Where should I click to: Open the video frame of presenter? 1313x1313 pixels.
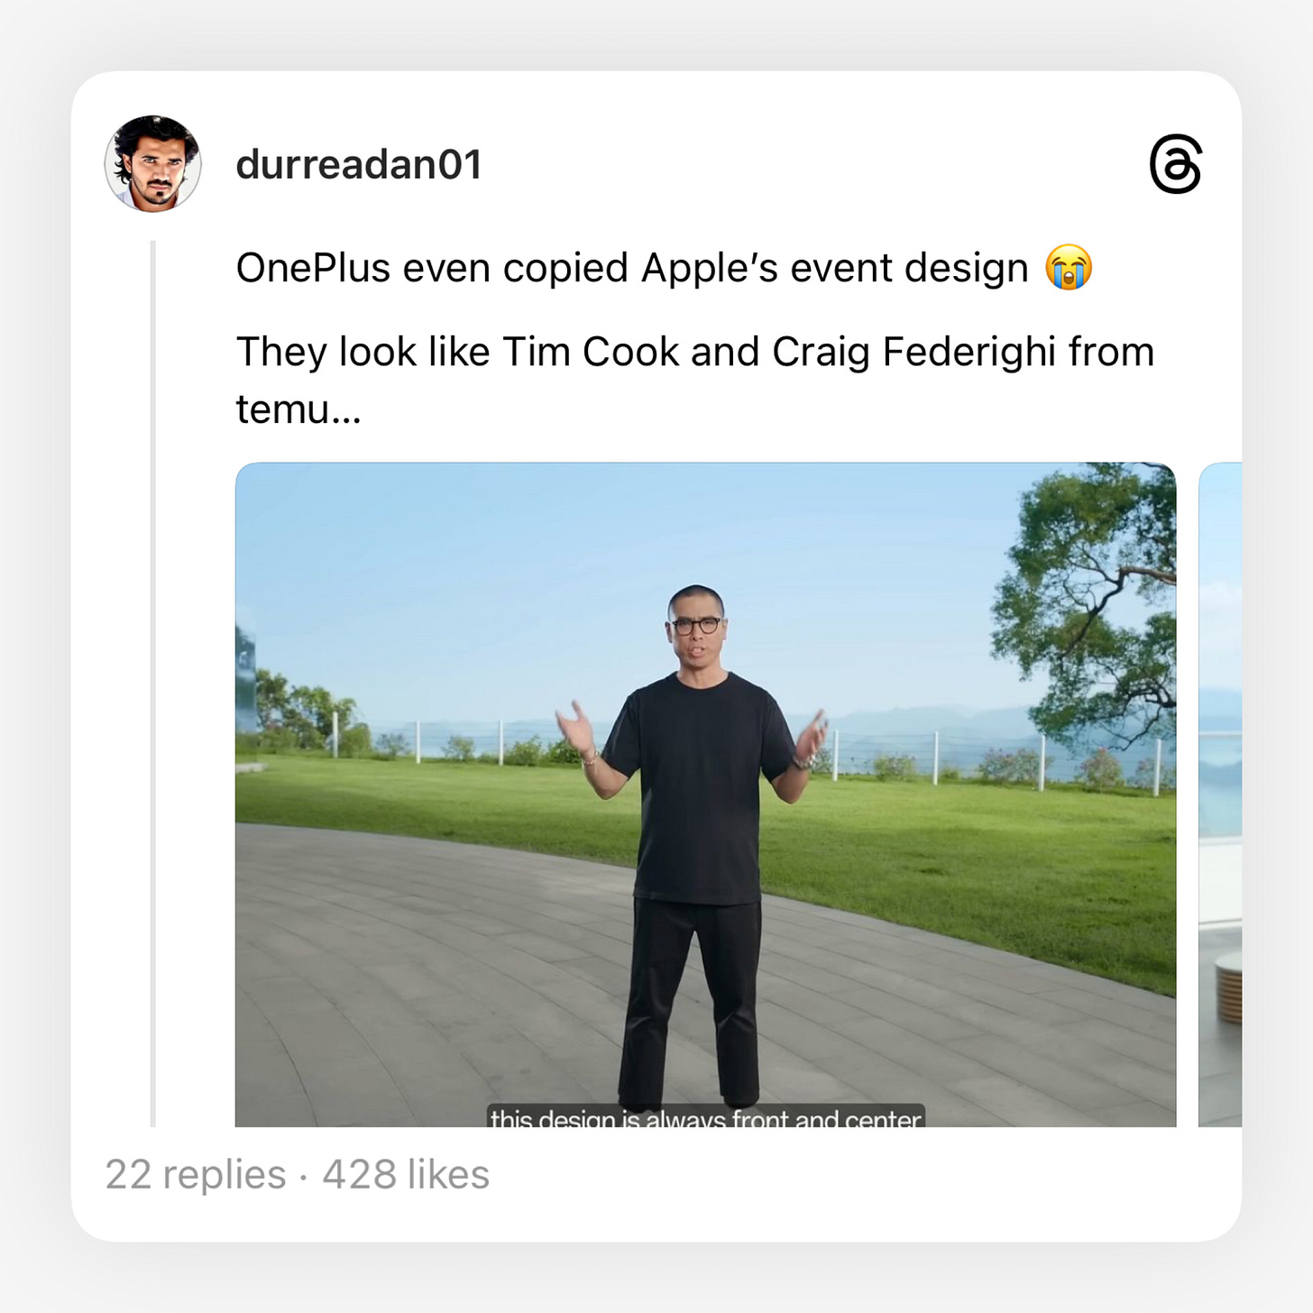(705, 794)
